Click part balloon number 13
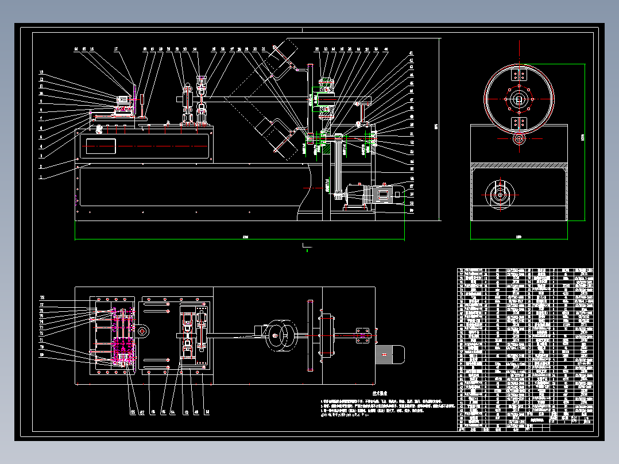 [41, 73]
